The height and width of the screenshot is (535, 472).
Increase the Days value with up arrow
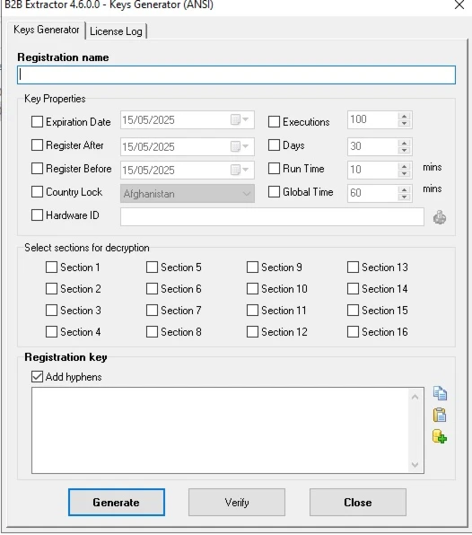coord(404,143)
